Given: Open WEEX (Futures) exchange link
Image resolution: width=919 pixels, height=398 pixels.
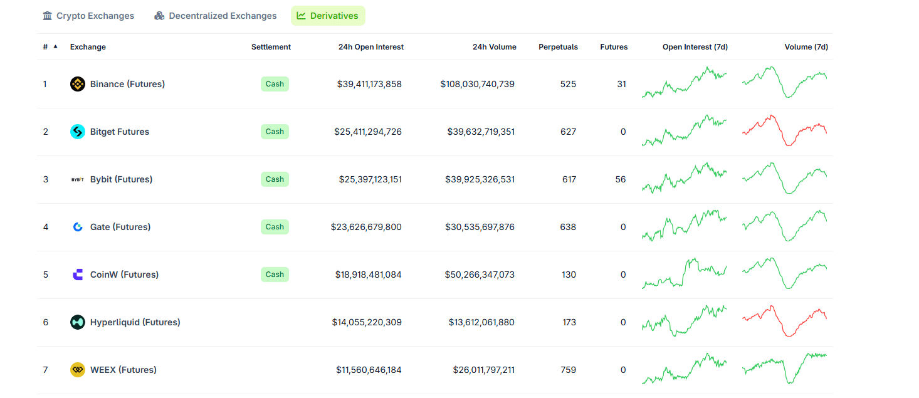Looking at the screenshot, I should pos(123,370).
